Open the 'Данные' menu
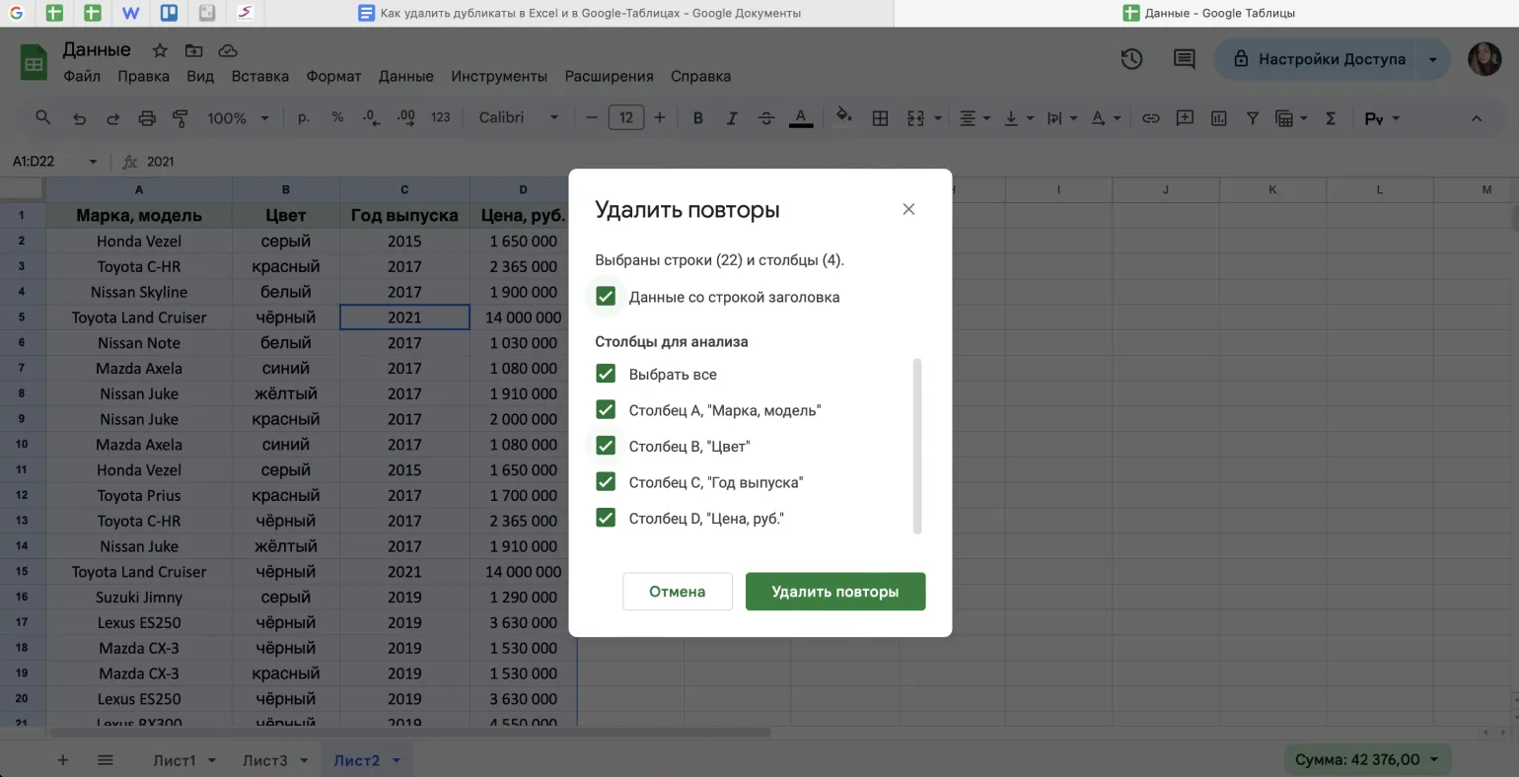 pos(405,76)
